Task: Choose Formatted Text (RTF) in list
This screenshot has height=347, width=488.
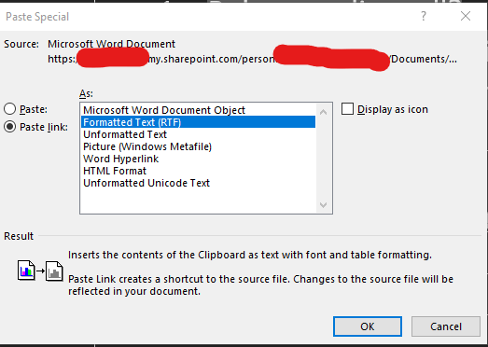Action: pos(198,122)
